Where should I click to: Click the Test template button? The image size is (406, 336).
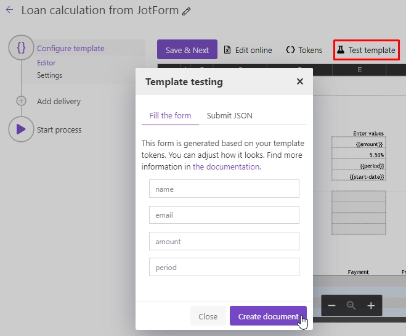pos(366,50)
